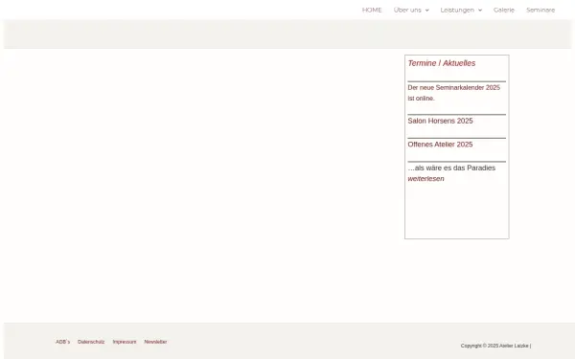
Task: Open the Seminarkalender 2025 announcement
Action: pyautogui.click(x=454, y=93)
